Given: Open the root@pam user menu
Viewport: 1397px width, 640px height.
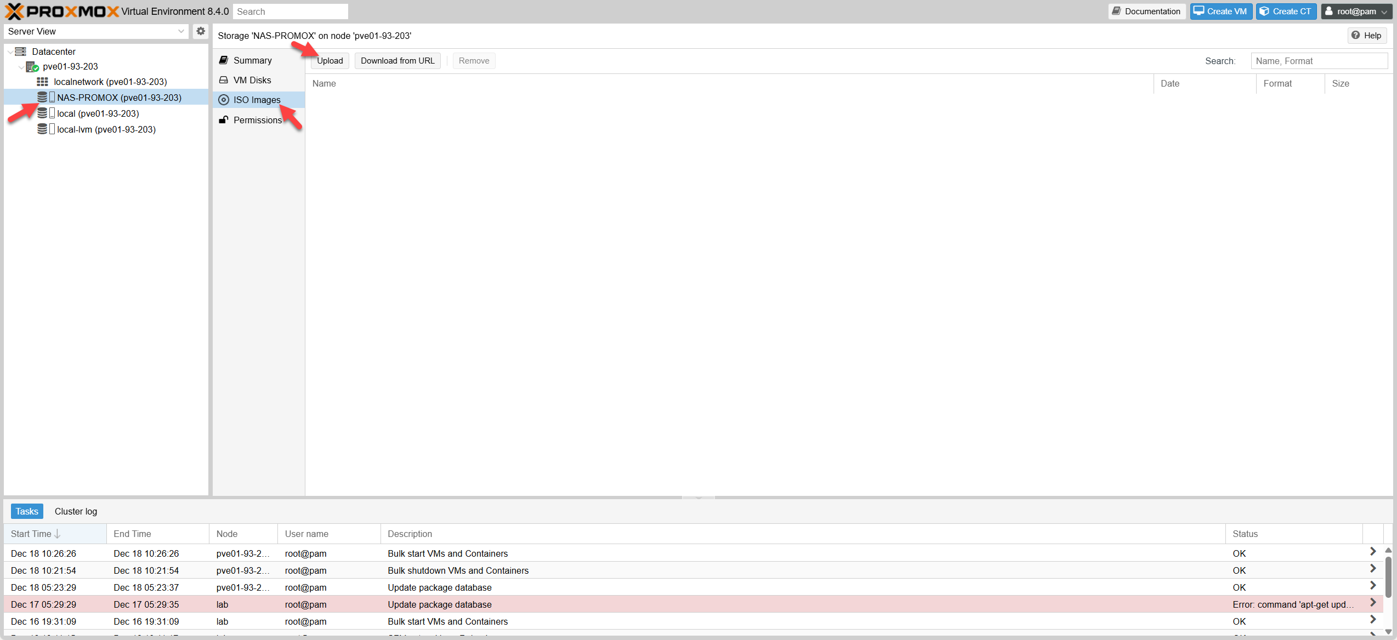Looking at the screenshot, I should click(x=1355, y=11).
